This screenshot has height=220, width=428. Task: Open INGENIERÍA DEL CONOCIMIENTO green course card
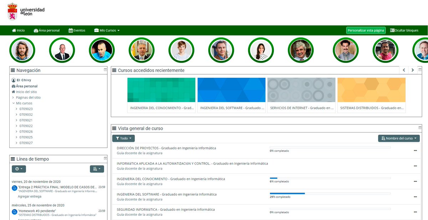[162, 95]
